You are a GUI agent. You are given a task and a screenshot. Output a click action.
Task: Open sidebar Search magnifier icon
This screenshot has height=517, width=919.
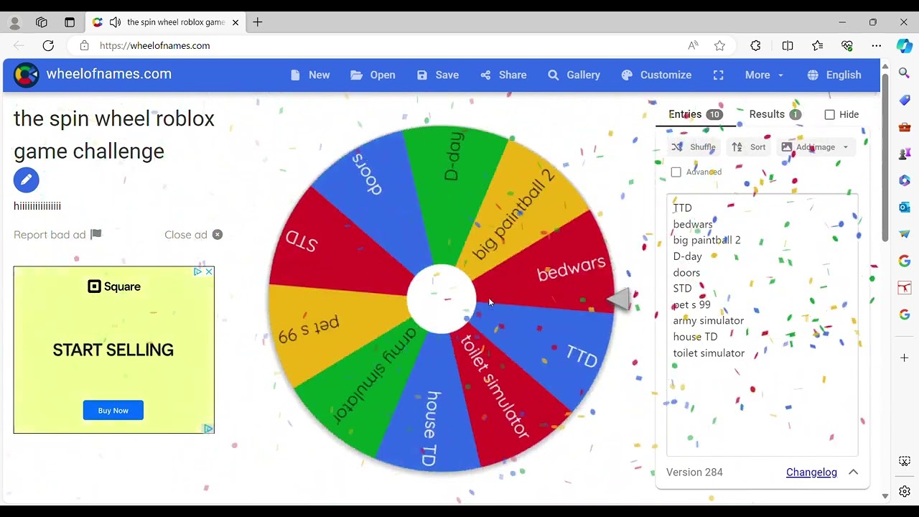(x=905, y=73)
